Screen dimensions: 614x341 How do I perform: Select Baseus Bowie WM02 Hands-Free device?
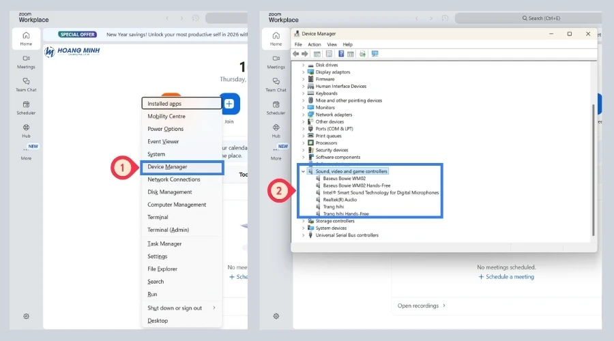coord(356,186)
